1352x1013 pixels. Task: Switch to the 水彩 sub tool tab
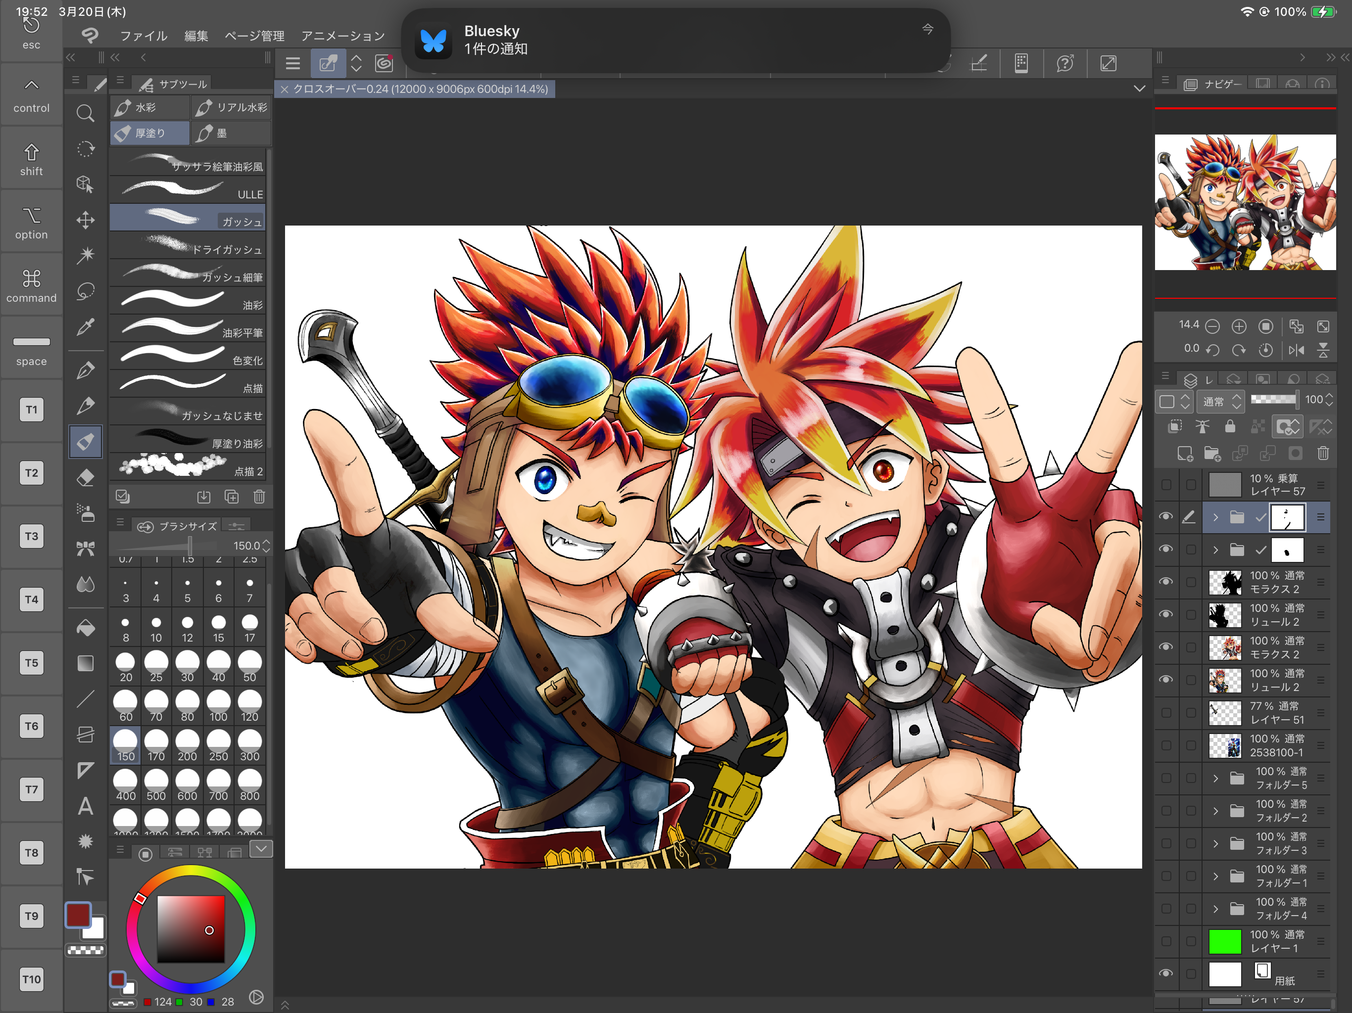150,107
